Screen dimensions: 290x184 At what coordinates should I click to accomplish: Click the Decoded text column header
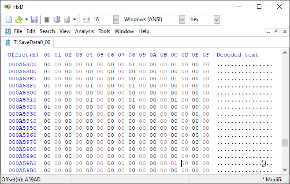click(238, 55)
